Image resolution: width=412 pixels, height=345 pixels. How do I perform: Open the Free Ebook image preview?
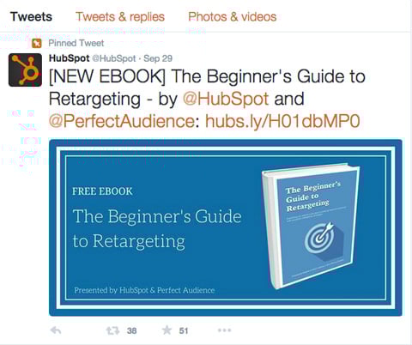[226, 227]
